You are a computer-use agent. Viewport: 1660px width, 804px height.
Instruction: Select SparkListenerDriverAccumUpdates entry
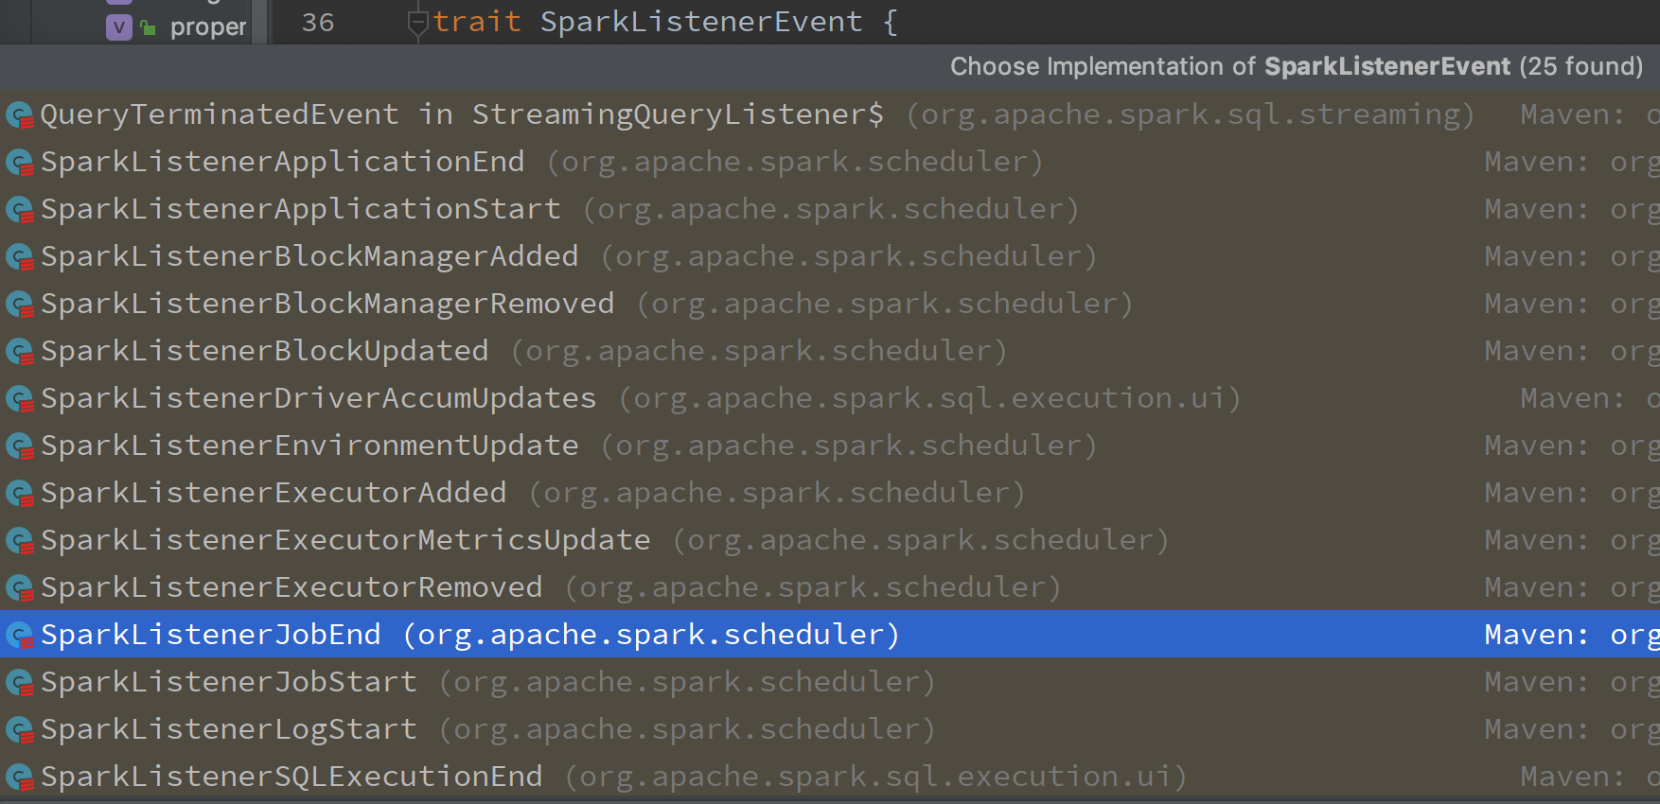318,398
